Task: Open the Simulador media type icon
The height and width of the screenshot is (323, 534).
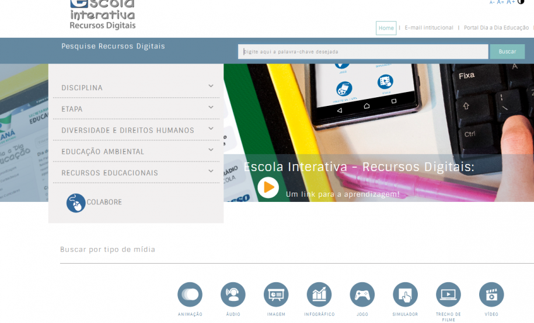Action: click(405, 294)
